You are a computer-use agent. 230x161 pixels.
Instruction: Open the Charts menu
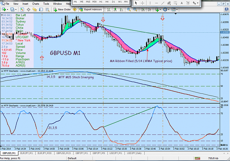pos(35,4)
